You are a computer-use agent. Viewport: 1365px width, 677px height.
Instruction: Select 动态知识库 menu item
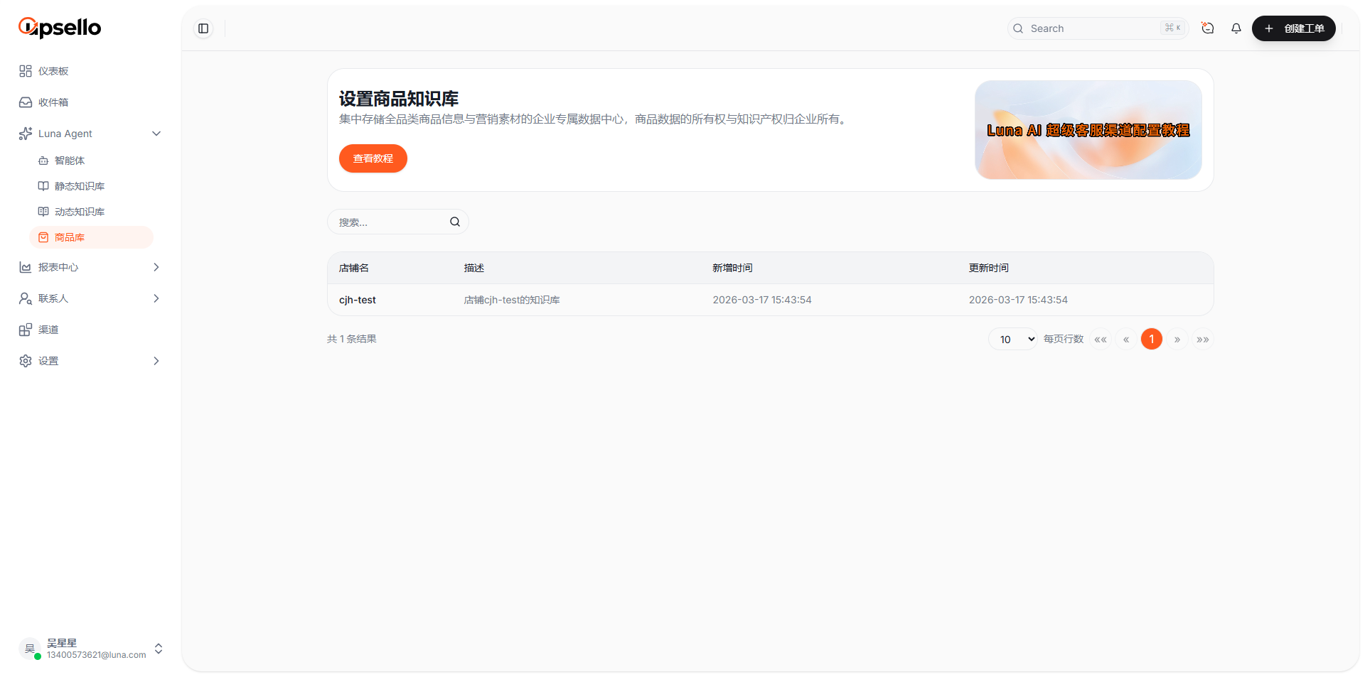[91, 212]
